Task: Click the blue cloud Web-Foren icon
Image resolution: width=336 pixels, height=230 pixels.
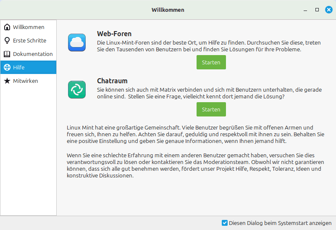Action: pos(77,42)
